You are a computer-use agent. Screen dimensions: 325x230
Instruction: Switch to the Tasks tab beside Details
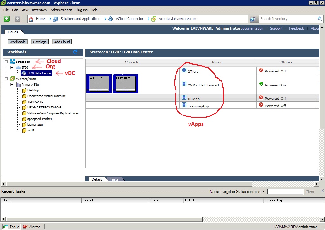114,179
